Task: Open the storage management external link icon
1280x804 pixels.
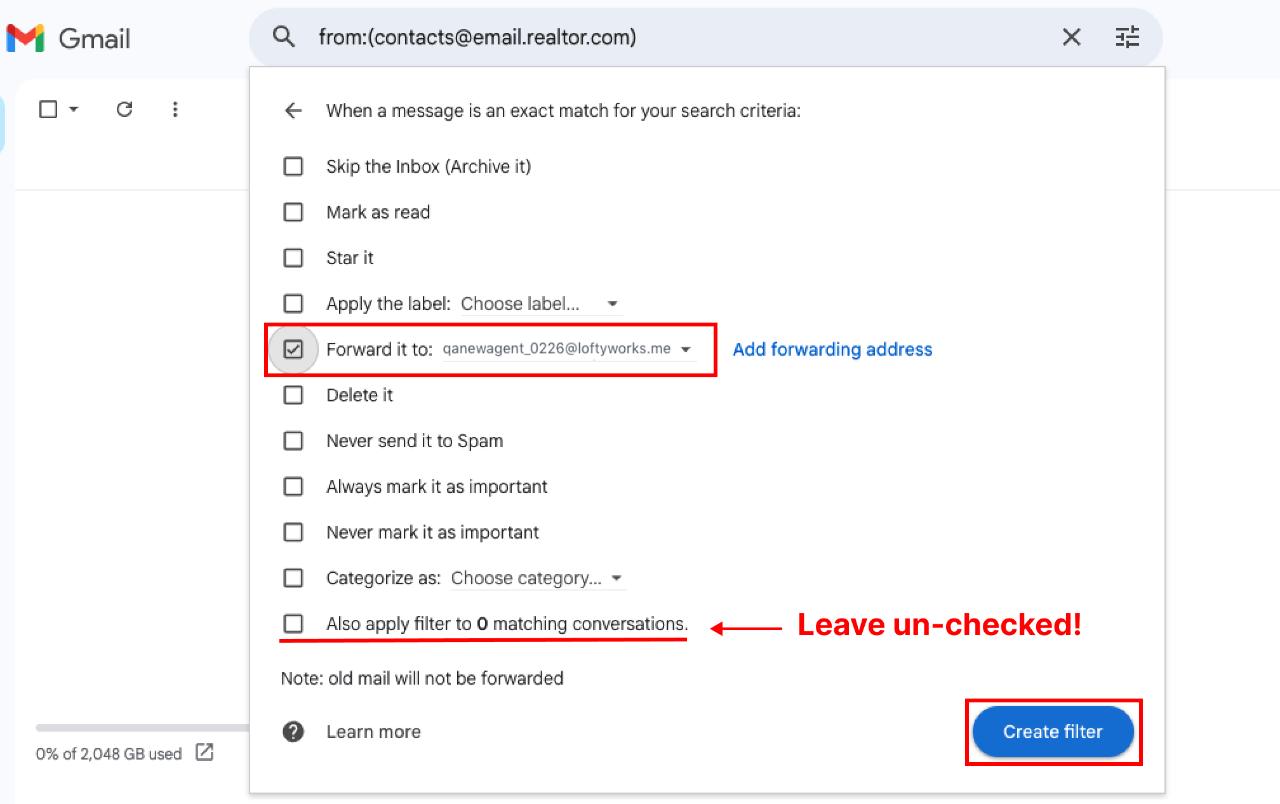Action: click(204, 753)
